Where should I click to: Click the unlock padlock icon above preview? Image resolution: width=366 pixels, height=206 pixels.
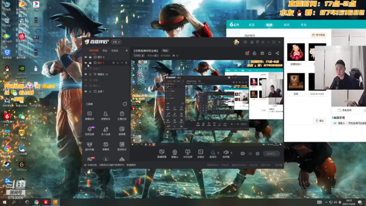[x=254, y=53]
